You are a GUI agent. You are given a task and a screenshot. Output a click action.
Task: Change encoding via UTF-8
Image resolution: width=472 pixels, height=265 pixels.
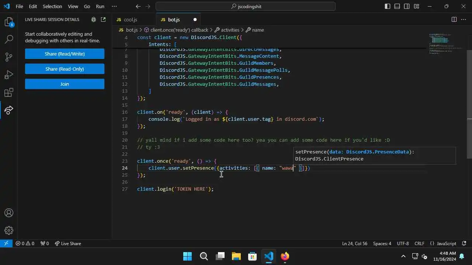(x=403, y=243)
